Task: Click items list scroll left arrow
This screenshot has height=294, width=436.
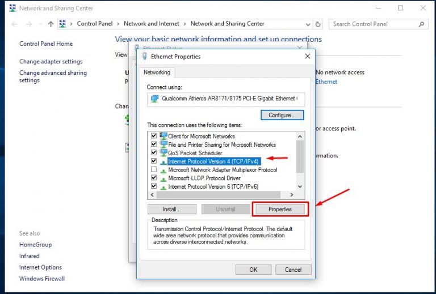Action: coord(152,195)
